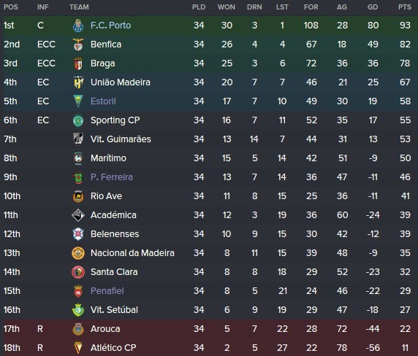Sort by the GD column header
Screen dimensions: 418x356
tap(373, 7)
